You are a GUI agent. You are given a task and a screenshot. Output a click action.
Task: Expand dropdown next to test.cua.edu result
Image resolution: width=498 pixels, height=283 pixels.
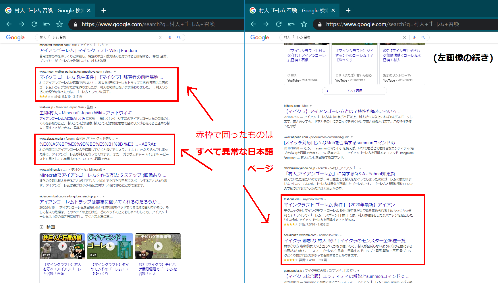click(x=325, y=199)
